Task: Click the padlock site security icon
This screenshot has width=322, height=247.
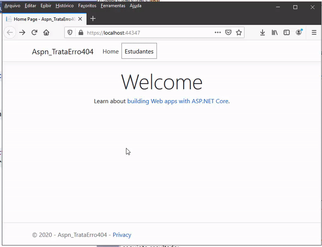Action: click(80, 33)
